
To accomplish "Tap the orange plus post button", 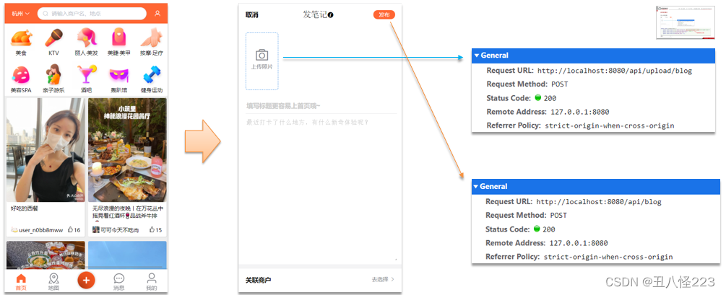I will pyautogui.click(x=86, y=280).
